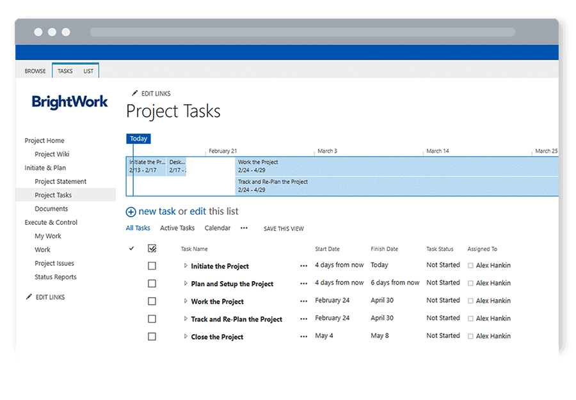The height and width of the screenshot is (400, 576).
Task: Switch to the TASKS ribbon tab
Action: click(x=65, y=70)
